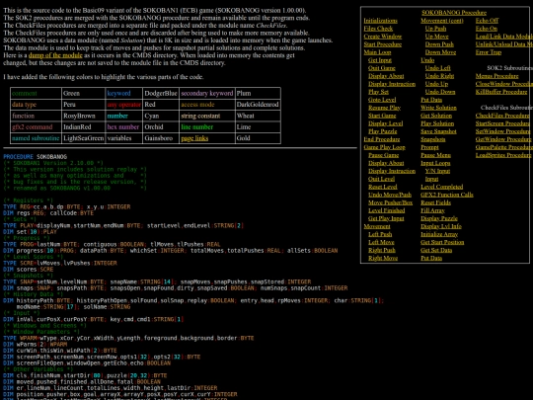Screen dimensions: 533x400
Task: Click the Up Push link
Action: [x=435, y=29]
